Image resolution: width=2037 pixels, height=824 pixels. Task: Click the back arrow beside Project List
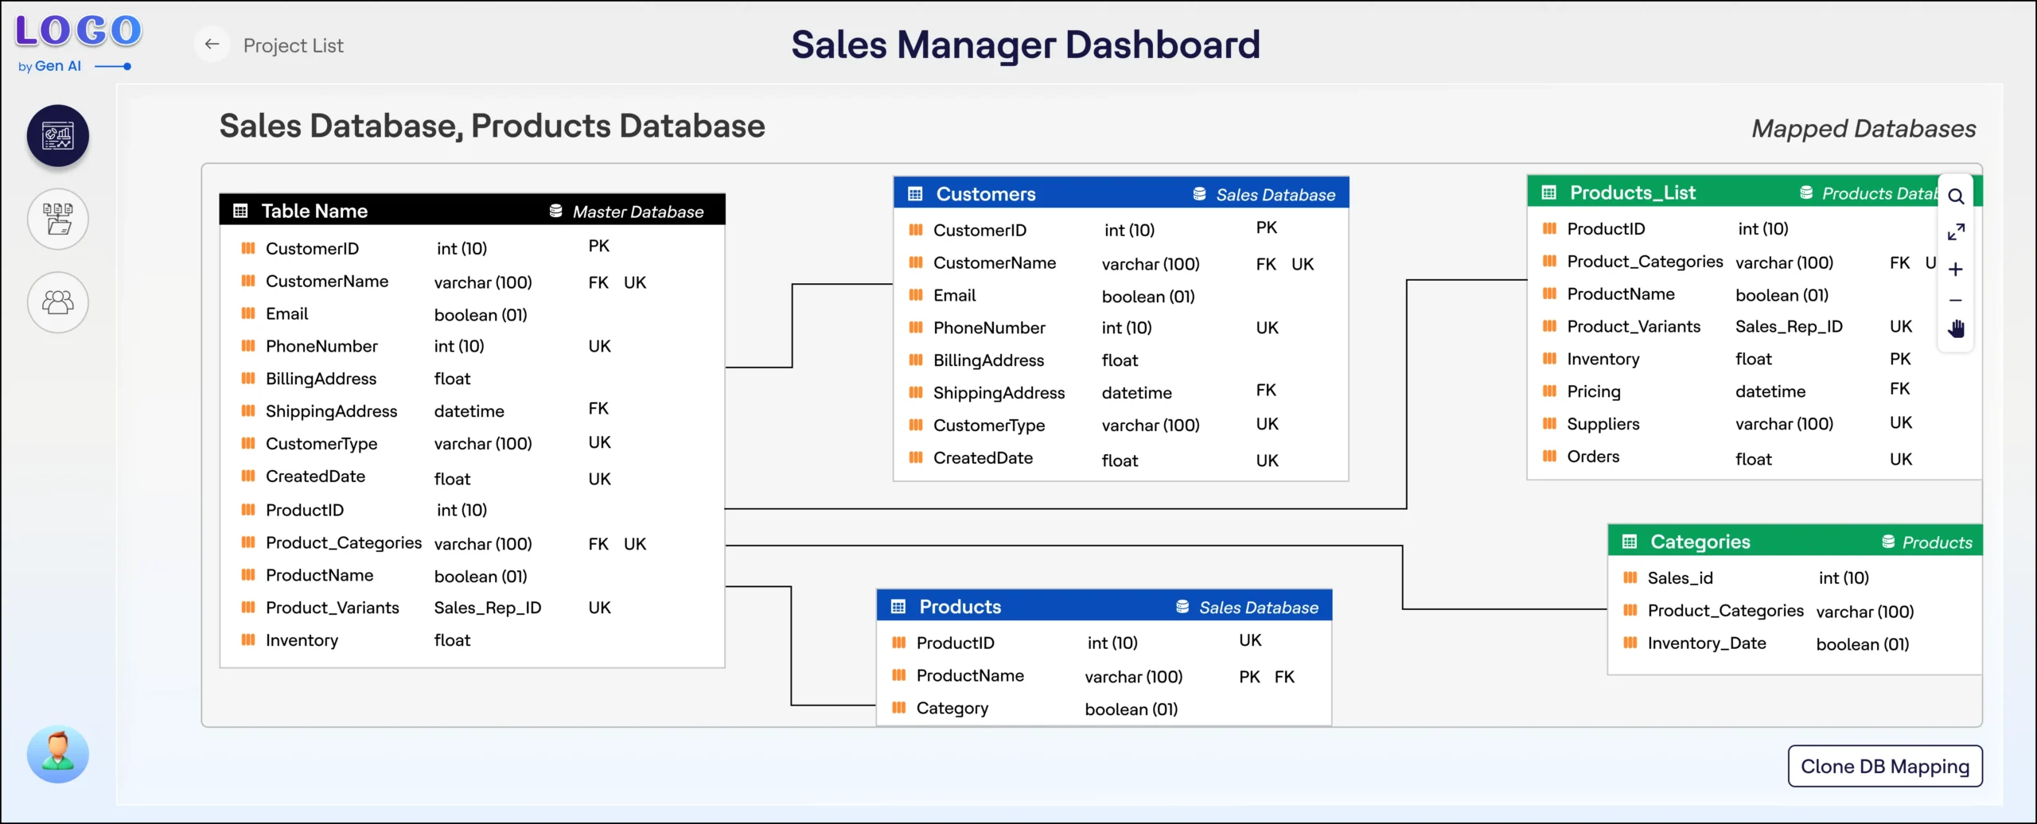pyautogui.click(x=212, y=45)
